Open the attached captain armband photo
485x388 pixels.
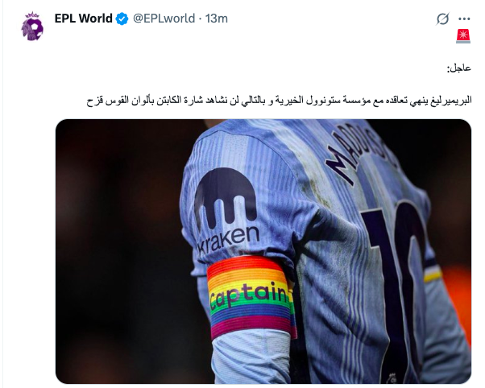coord(263,251)
